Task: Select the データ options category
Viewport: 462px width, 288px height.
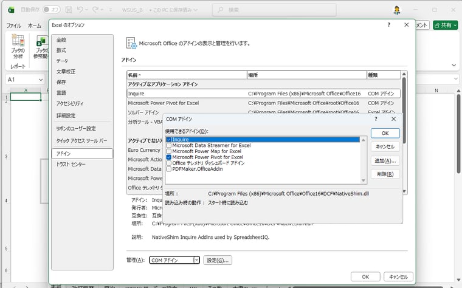Action: pos(82,61)
